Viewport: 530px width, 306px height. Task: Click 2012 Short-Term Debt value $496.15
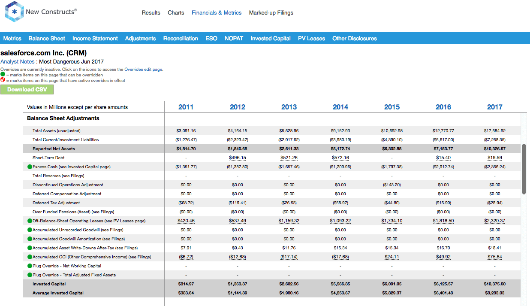tap(238, 158)
